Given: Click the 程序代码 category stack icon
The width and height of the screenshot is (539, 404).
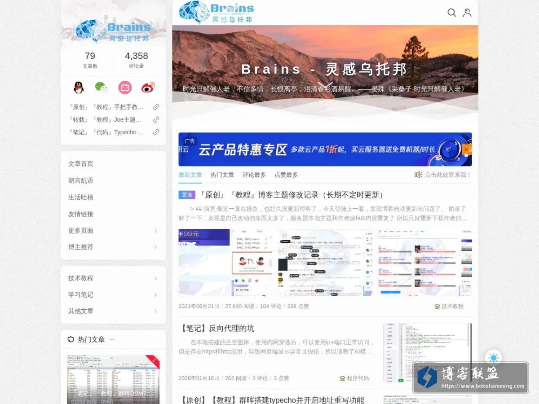Looking at the screenshot, I should [342, 378].
